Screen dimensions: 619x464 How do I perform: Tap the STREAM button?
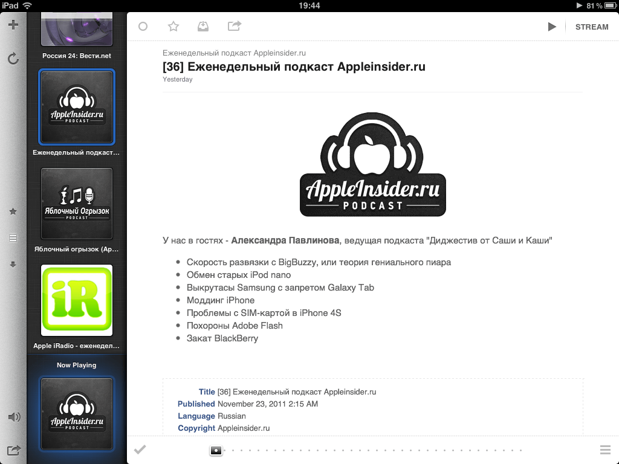point(592,27)
